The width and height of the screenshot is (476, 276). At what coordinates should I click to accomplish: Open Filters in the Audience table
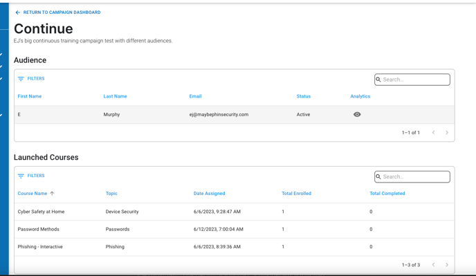[x=31, y=79]
